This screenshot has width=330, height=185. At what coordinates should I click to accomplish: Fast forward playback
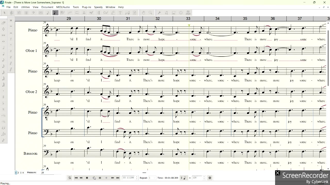point(112,178)
